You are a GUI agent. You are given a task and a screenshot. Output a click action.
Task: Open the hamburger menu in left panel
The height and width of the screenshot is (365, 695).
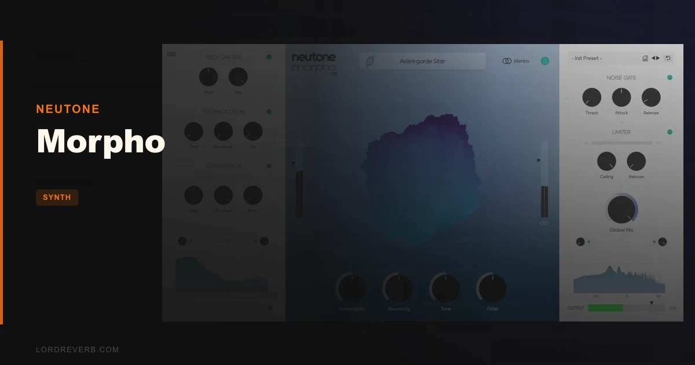point(171,54)
